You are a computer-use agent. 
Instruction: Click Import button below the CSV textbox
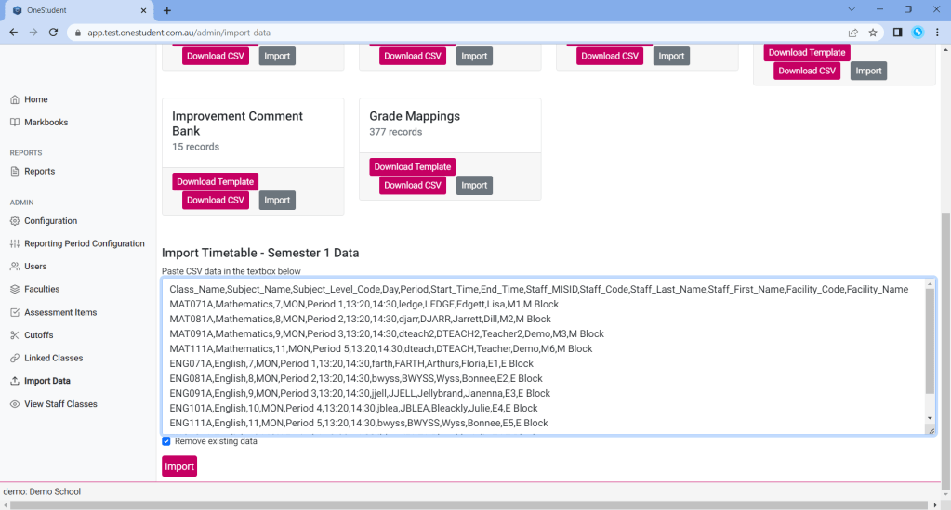[179, 466]
